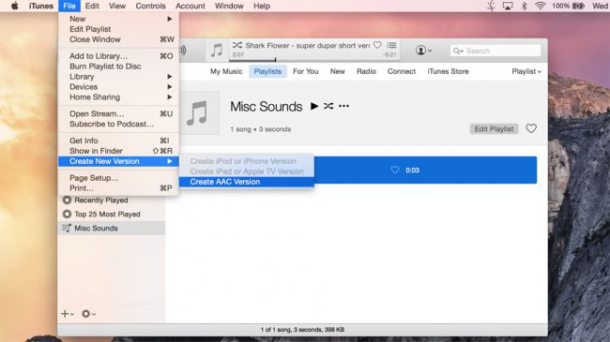Open the sidebar gear settings menu
The height and width of the screenshot is (342, 610).
tap(88, 314)
